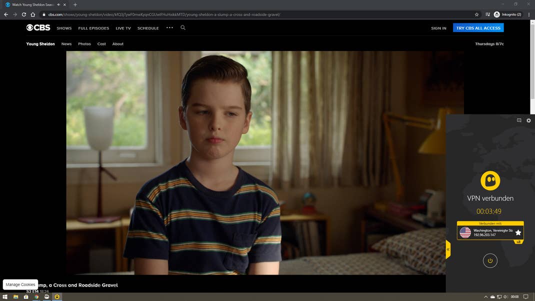Viewport: 535px width, 301px height.
Task: Expand the CBS more options ellipsis
Action: 169,27
